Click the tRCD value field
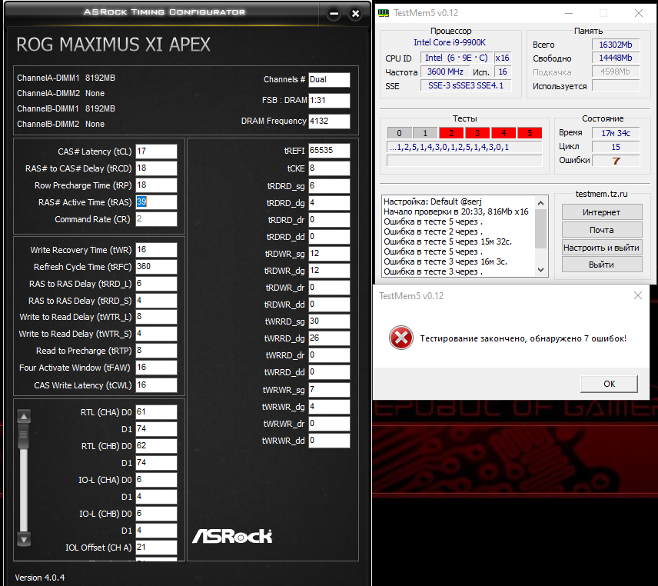Screen dimensions: 658x586 [156, 168]
